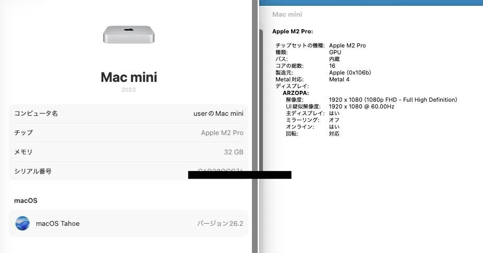483x253 pixels.
Task: Click the チップセットの機種 row
Action: 300,45
